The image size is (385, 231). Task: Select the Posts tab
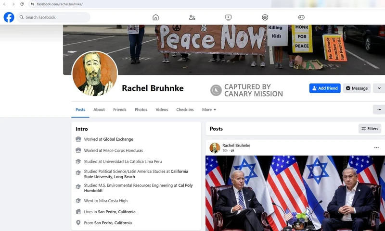click(x=80, y=109)
